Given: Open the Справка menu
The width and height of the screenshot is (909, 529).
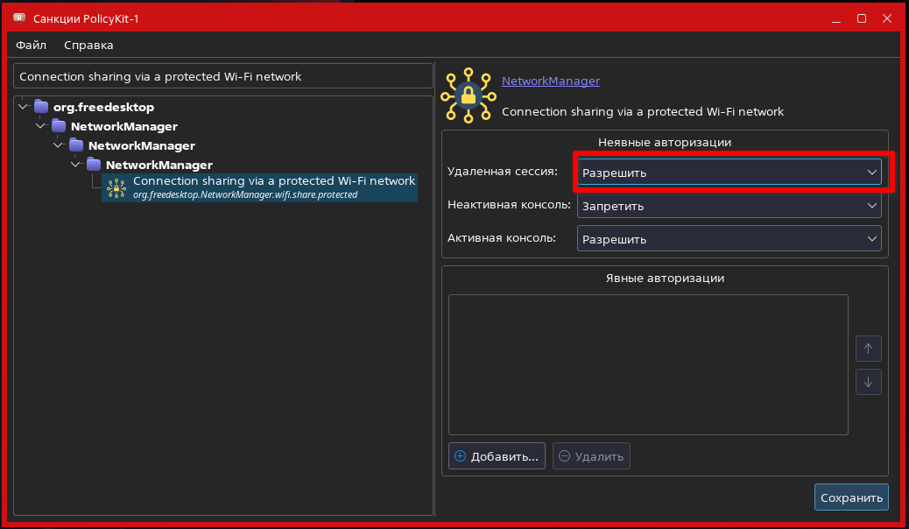Looking at the screenshot, I should coord(88,46).
